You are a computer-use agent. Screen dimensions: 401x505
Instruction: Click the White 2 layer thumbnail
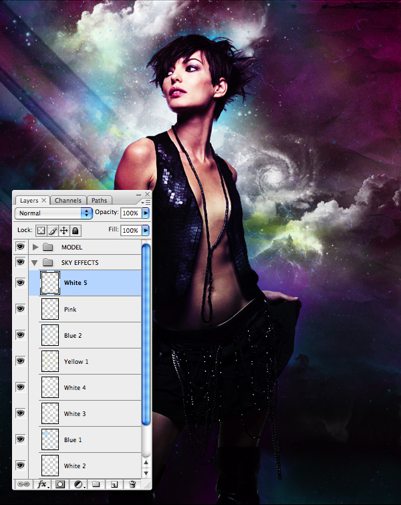[50, 466]
